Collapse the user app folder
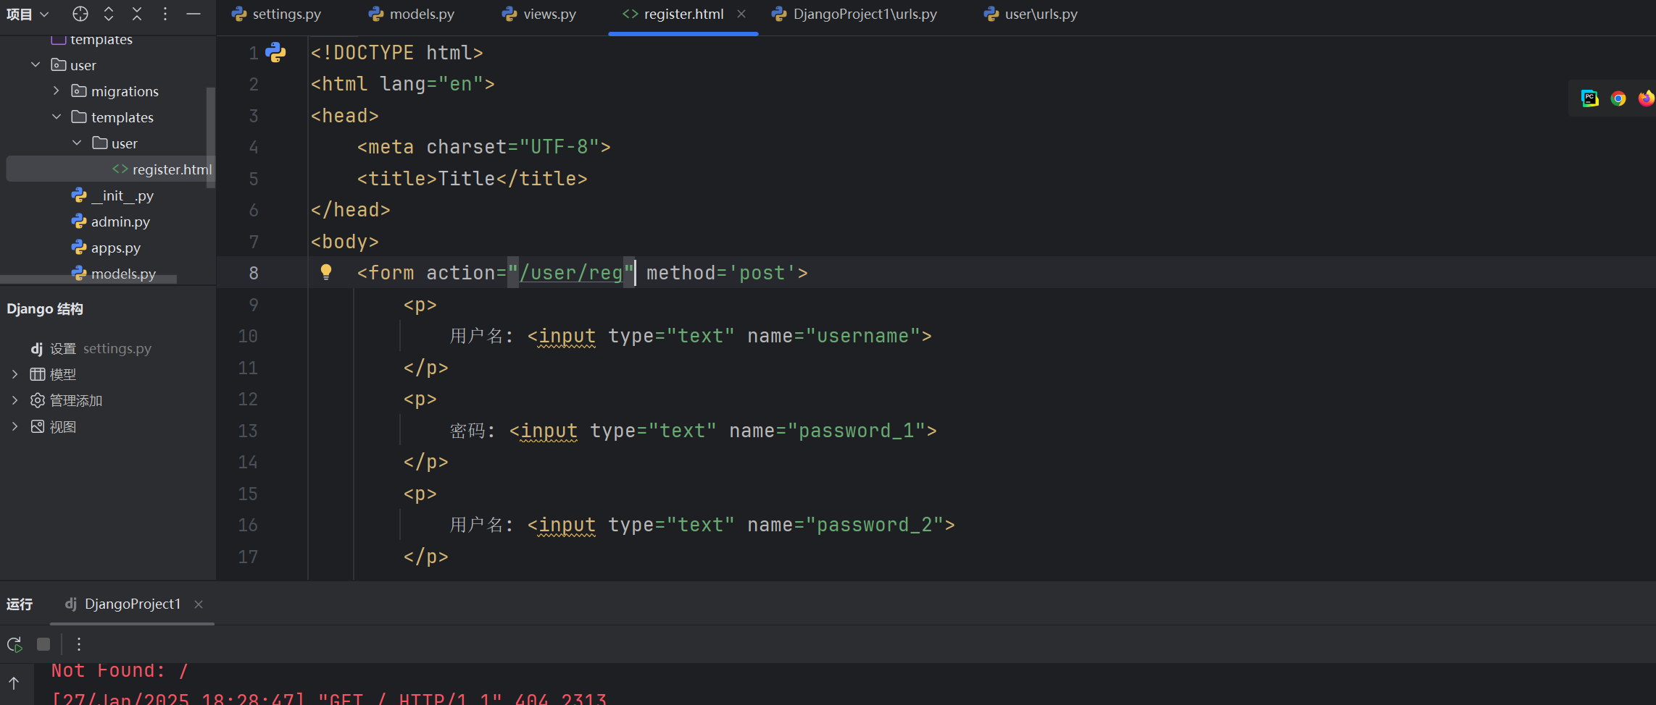 [x=36, y=65]
